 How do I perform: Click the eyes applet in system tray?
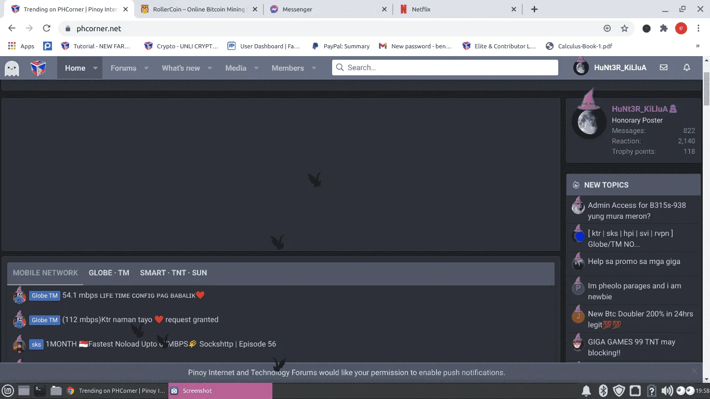coord(685,391)
